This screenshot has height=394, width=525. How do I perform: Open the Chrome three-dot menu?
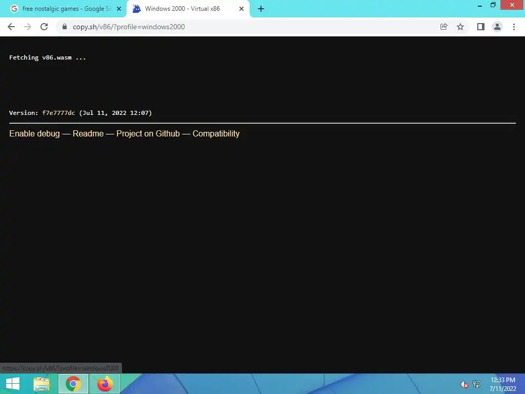(x=514, y=27)
